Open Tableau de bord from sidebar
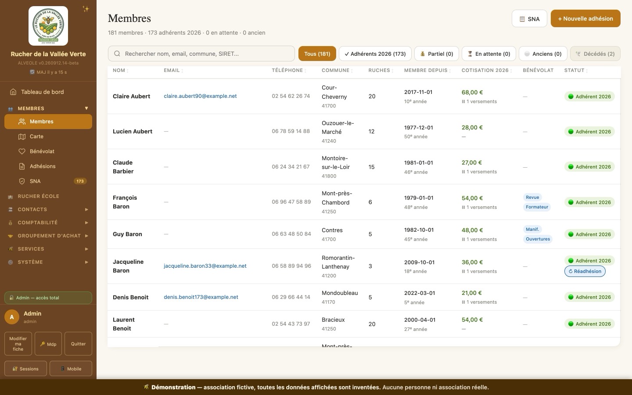Viewport: 632px width, 395px height. (48, 92)
